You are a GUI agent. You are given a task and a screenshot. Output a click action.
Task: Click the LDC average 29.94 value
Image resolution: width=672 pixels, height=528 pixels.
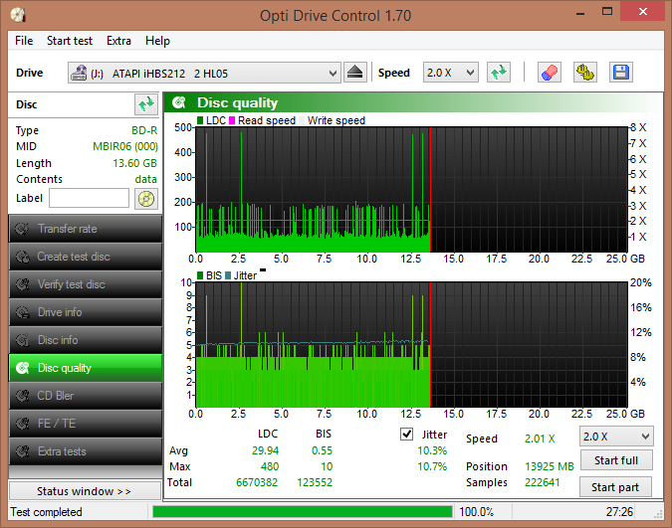pyautogui.click(x=265, y=450)
